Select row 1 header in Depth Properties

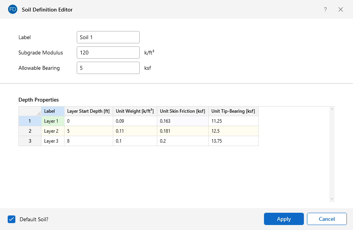point(30,121)
